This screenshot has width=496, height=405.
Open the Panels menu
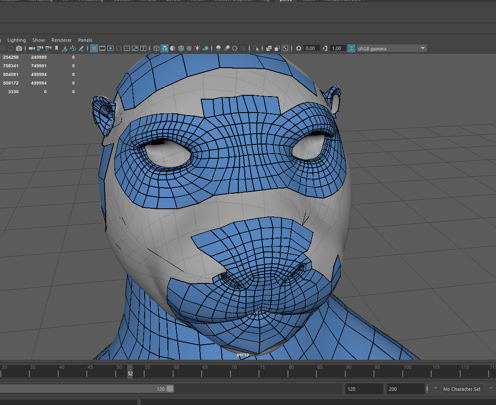pyautogui.click(x=85, y=40)
